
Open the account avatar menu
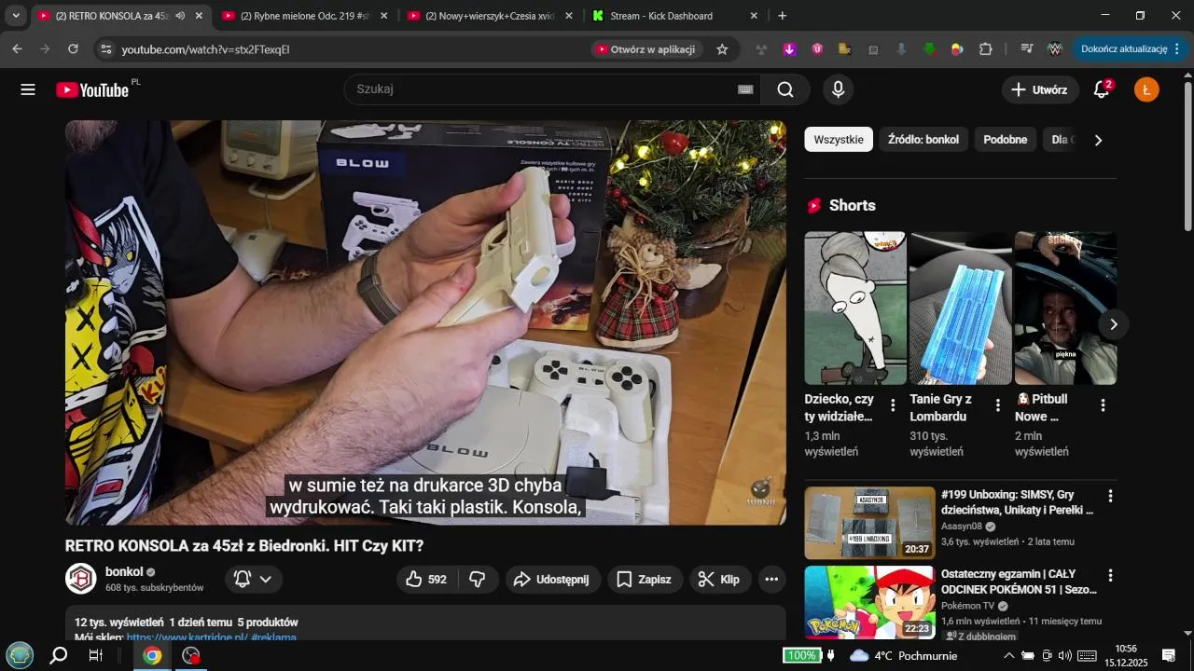coord(1146,89)
